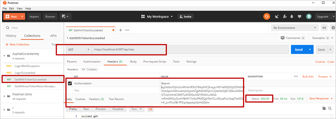Uncheck the Authorization header checkbox
Viewport: 336px width, 119px height.
click(70, 83)
